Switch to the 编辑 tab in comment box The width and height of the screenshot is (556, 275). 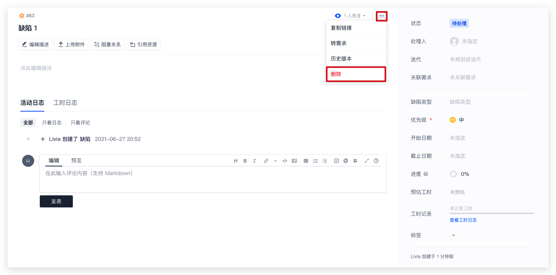pyautogui.click(x=54, y=160)
